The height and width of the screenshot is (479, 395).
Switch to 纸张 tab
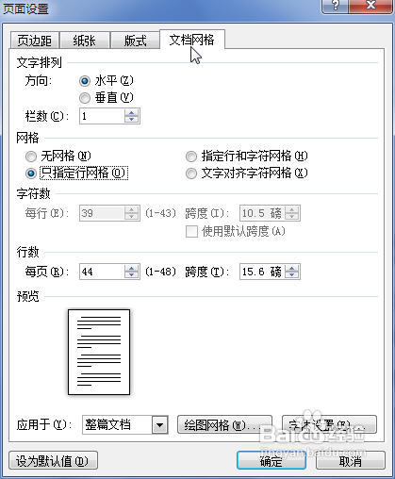tap(84, 41)
